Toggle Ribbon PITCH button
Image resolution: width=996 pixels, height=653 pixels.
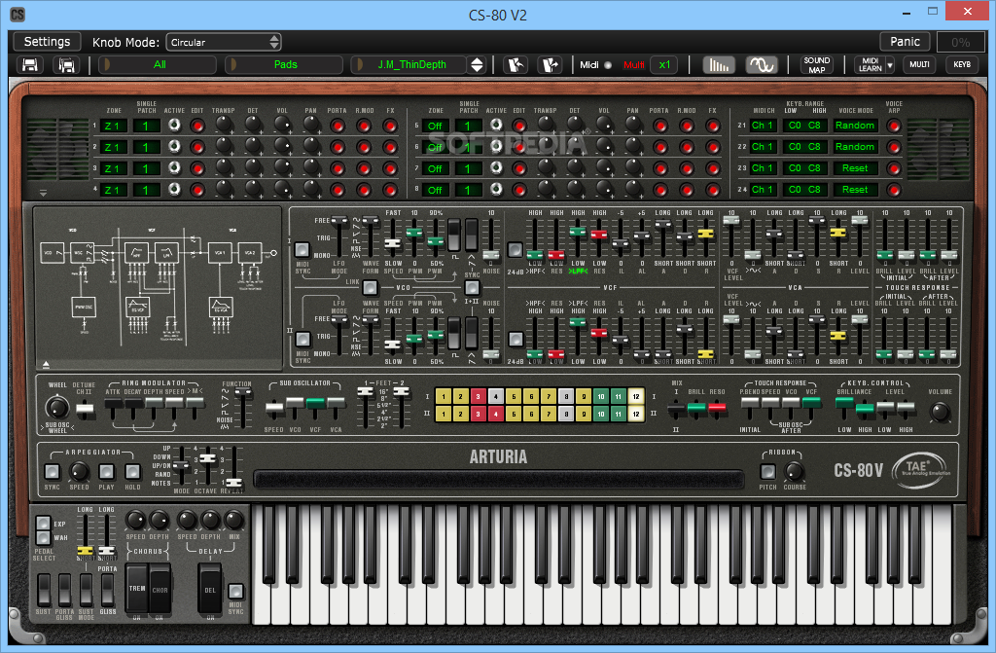tap(768, 472)
